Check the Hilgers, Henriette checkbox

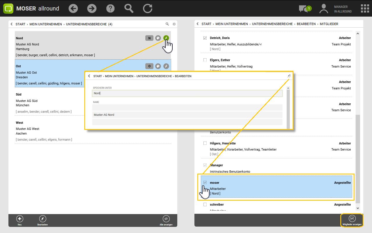coord(205,143)
